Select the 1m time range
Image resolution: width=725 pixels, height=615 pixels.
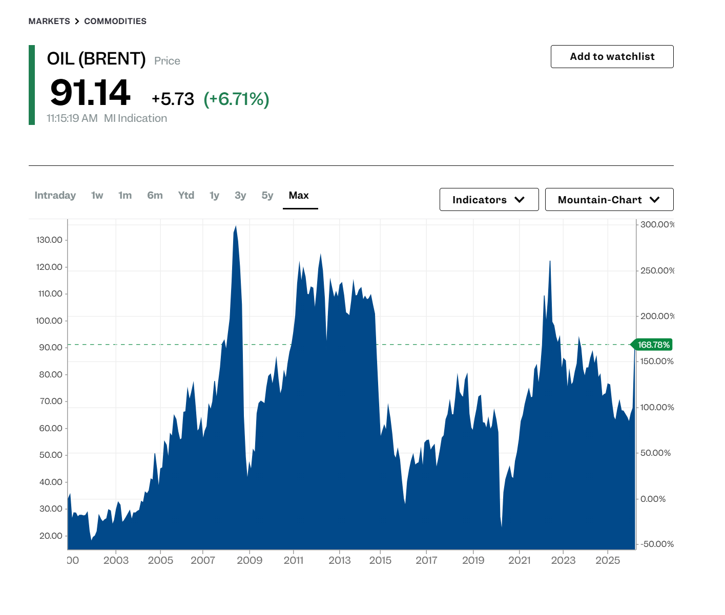click(x=125, y=195)
